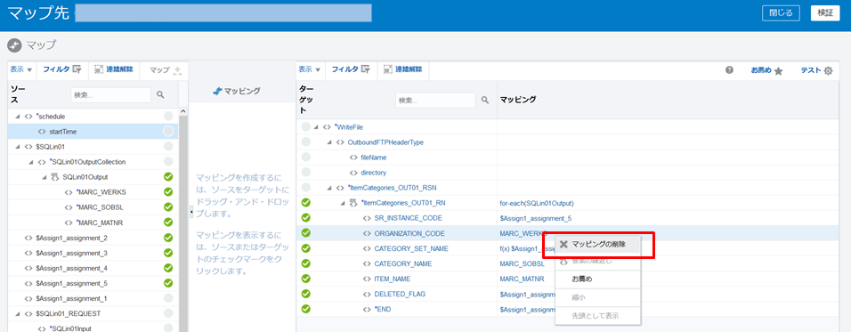Choose お薦め in context menu

(597, 279)
